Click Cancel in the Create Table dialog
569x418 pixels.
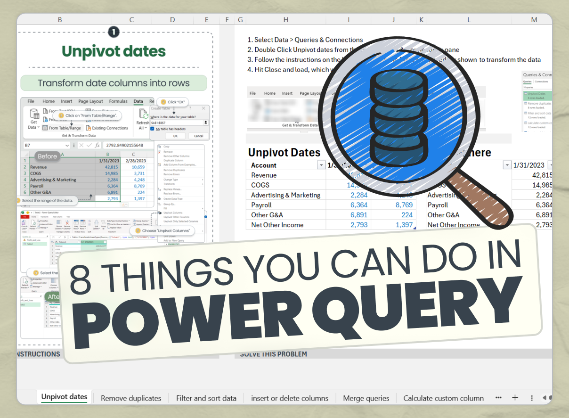point(199,136)
